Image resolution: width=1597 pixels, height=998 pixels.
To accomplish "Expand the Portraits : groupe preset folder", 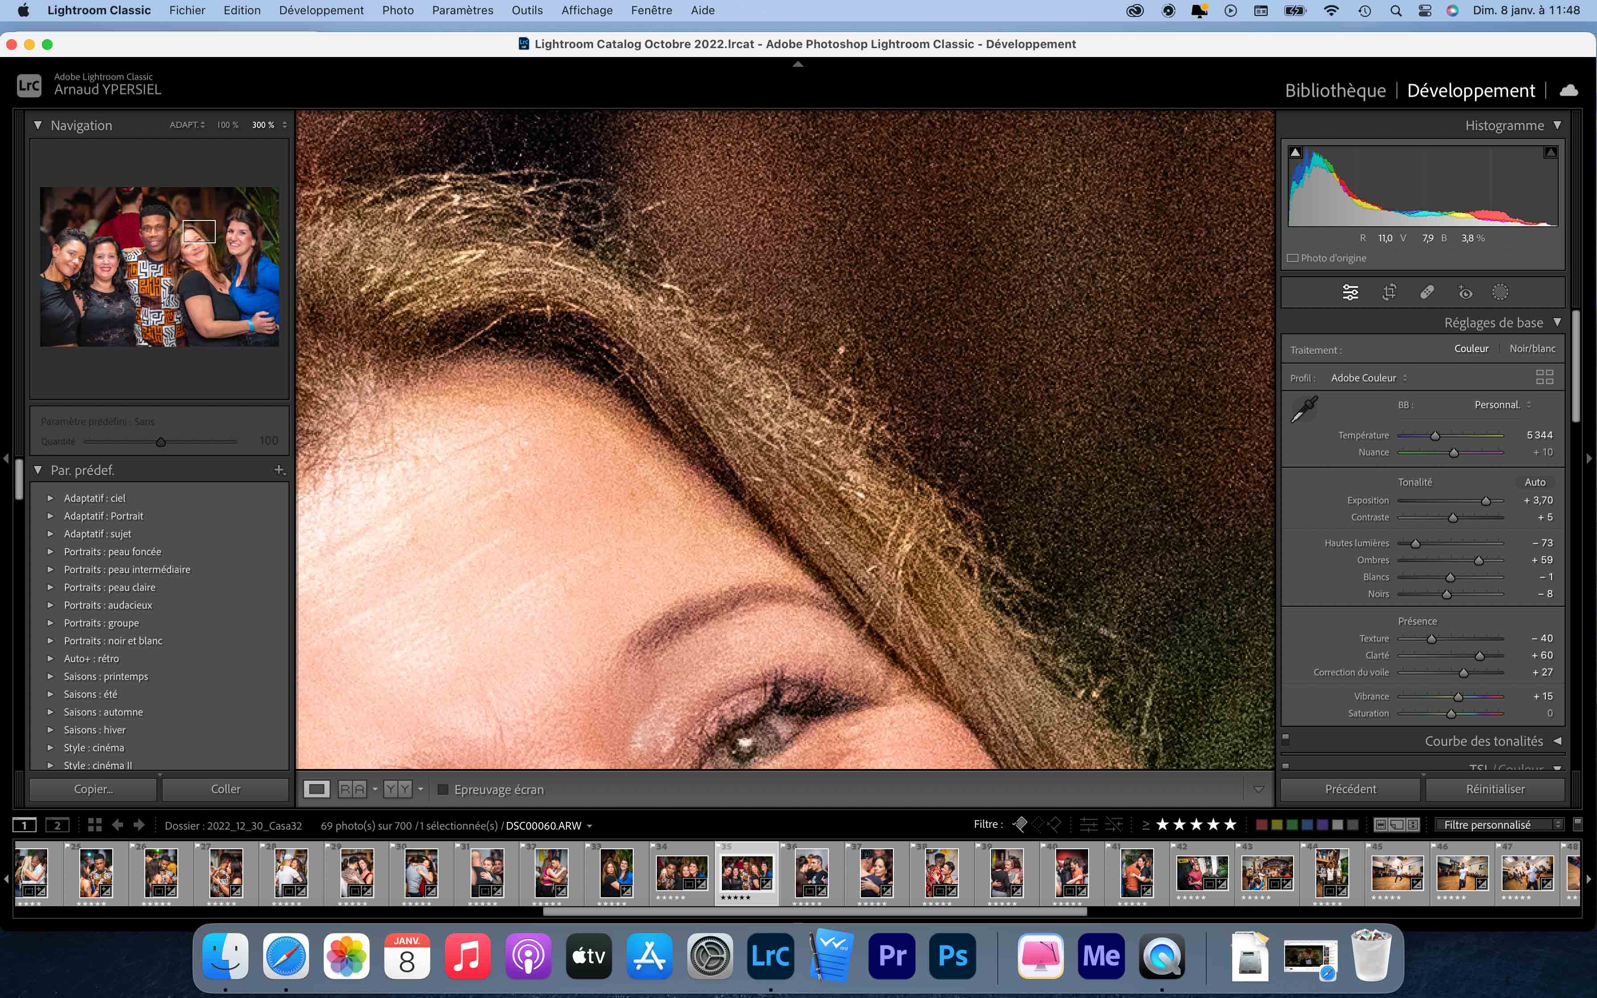I will [50, 623].
